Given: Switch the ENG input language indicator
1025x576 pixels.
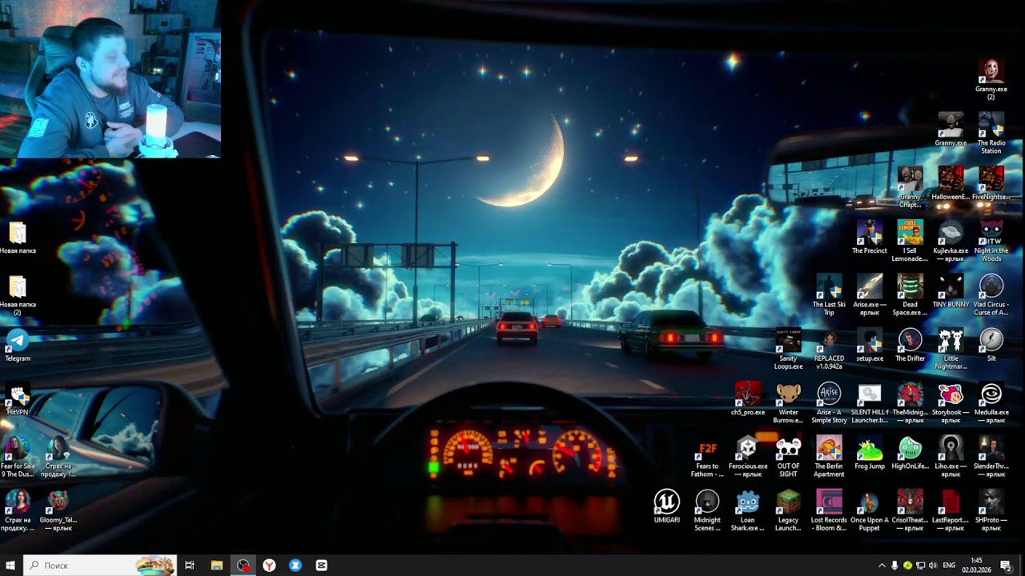Looking at the screenshot, I should point(949,566).
